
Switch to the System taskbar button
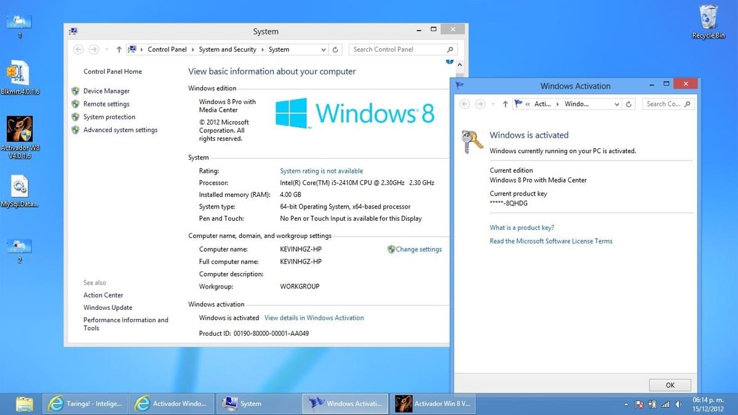[259, 404]
